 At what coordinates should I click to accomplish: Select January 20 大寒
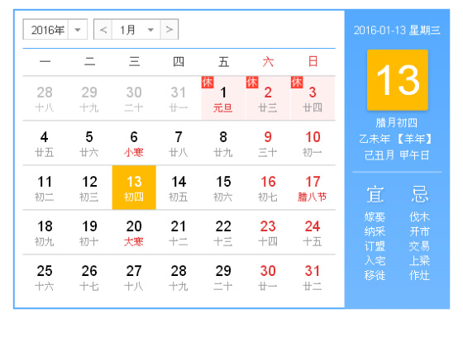tap(134, 232)
